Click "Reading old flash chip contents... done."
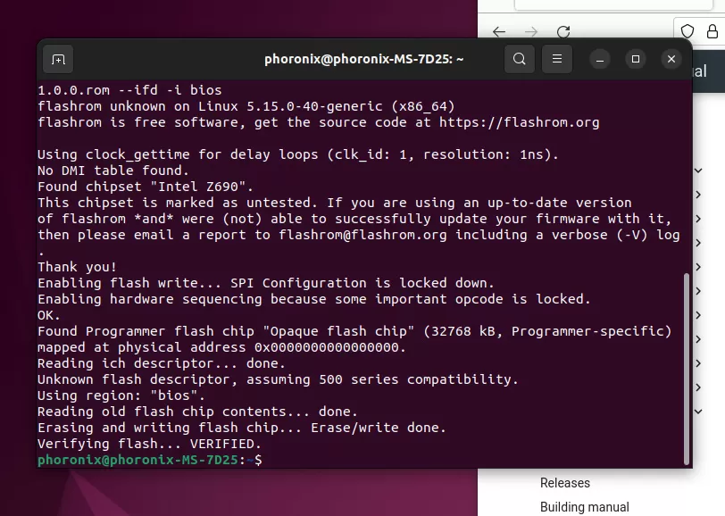 [x=197, y=412]
